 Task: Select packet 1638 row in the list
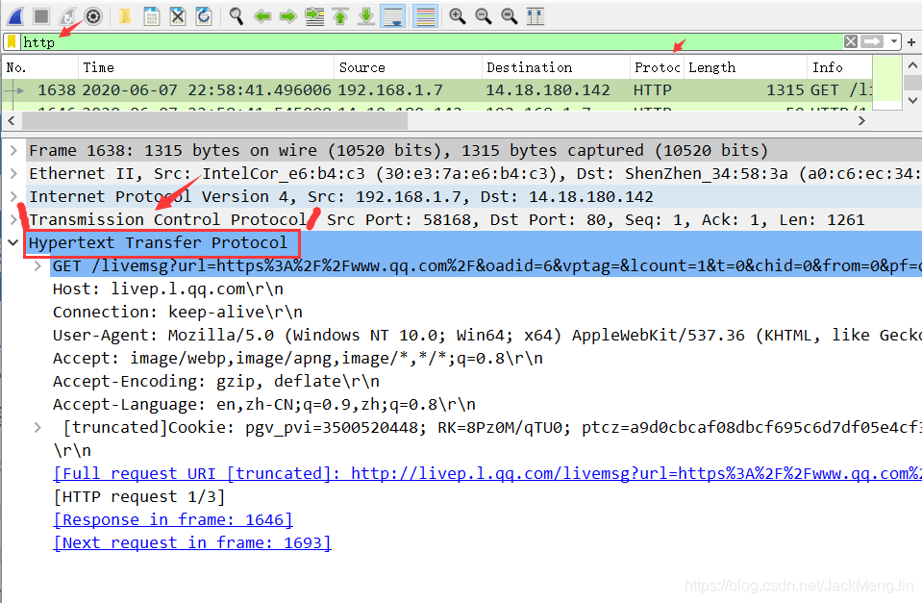(436, 90)
